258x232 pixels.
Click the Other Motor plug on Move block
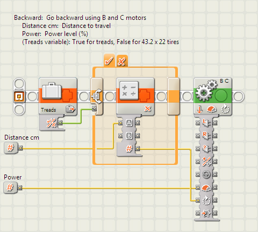click(x=198, y=149)
